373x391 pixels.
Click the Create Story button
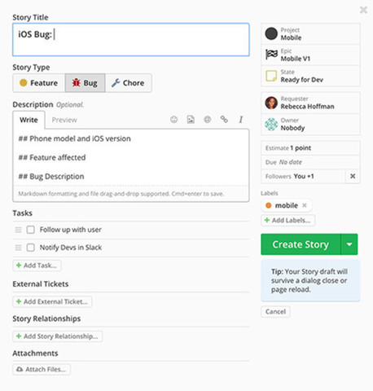point(301,244)
